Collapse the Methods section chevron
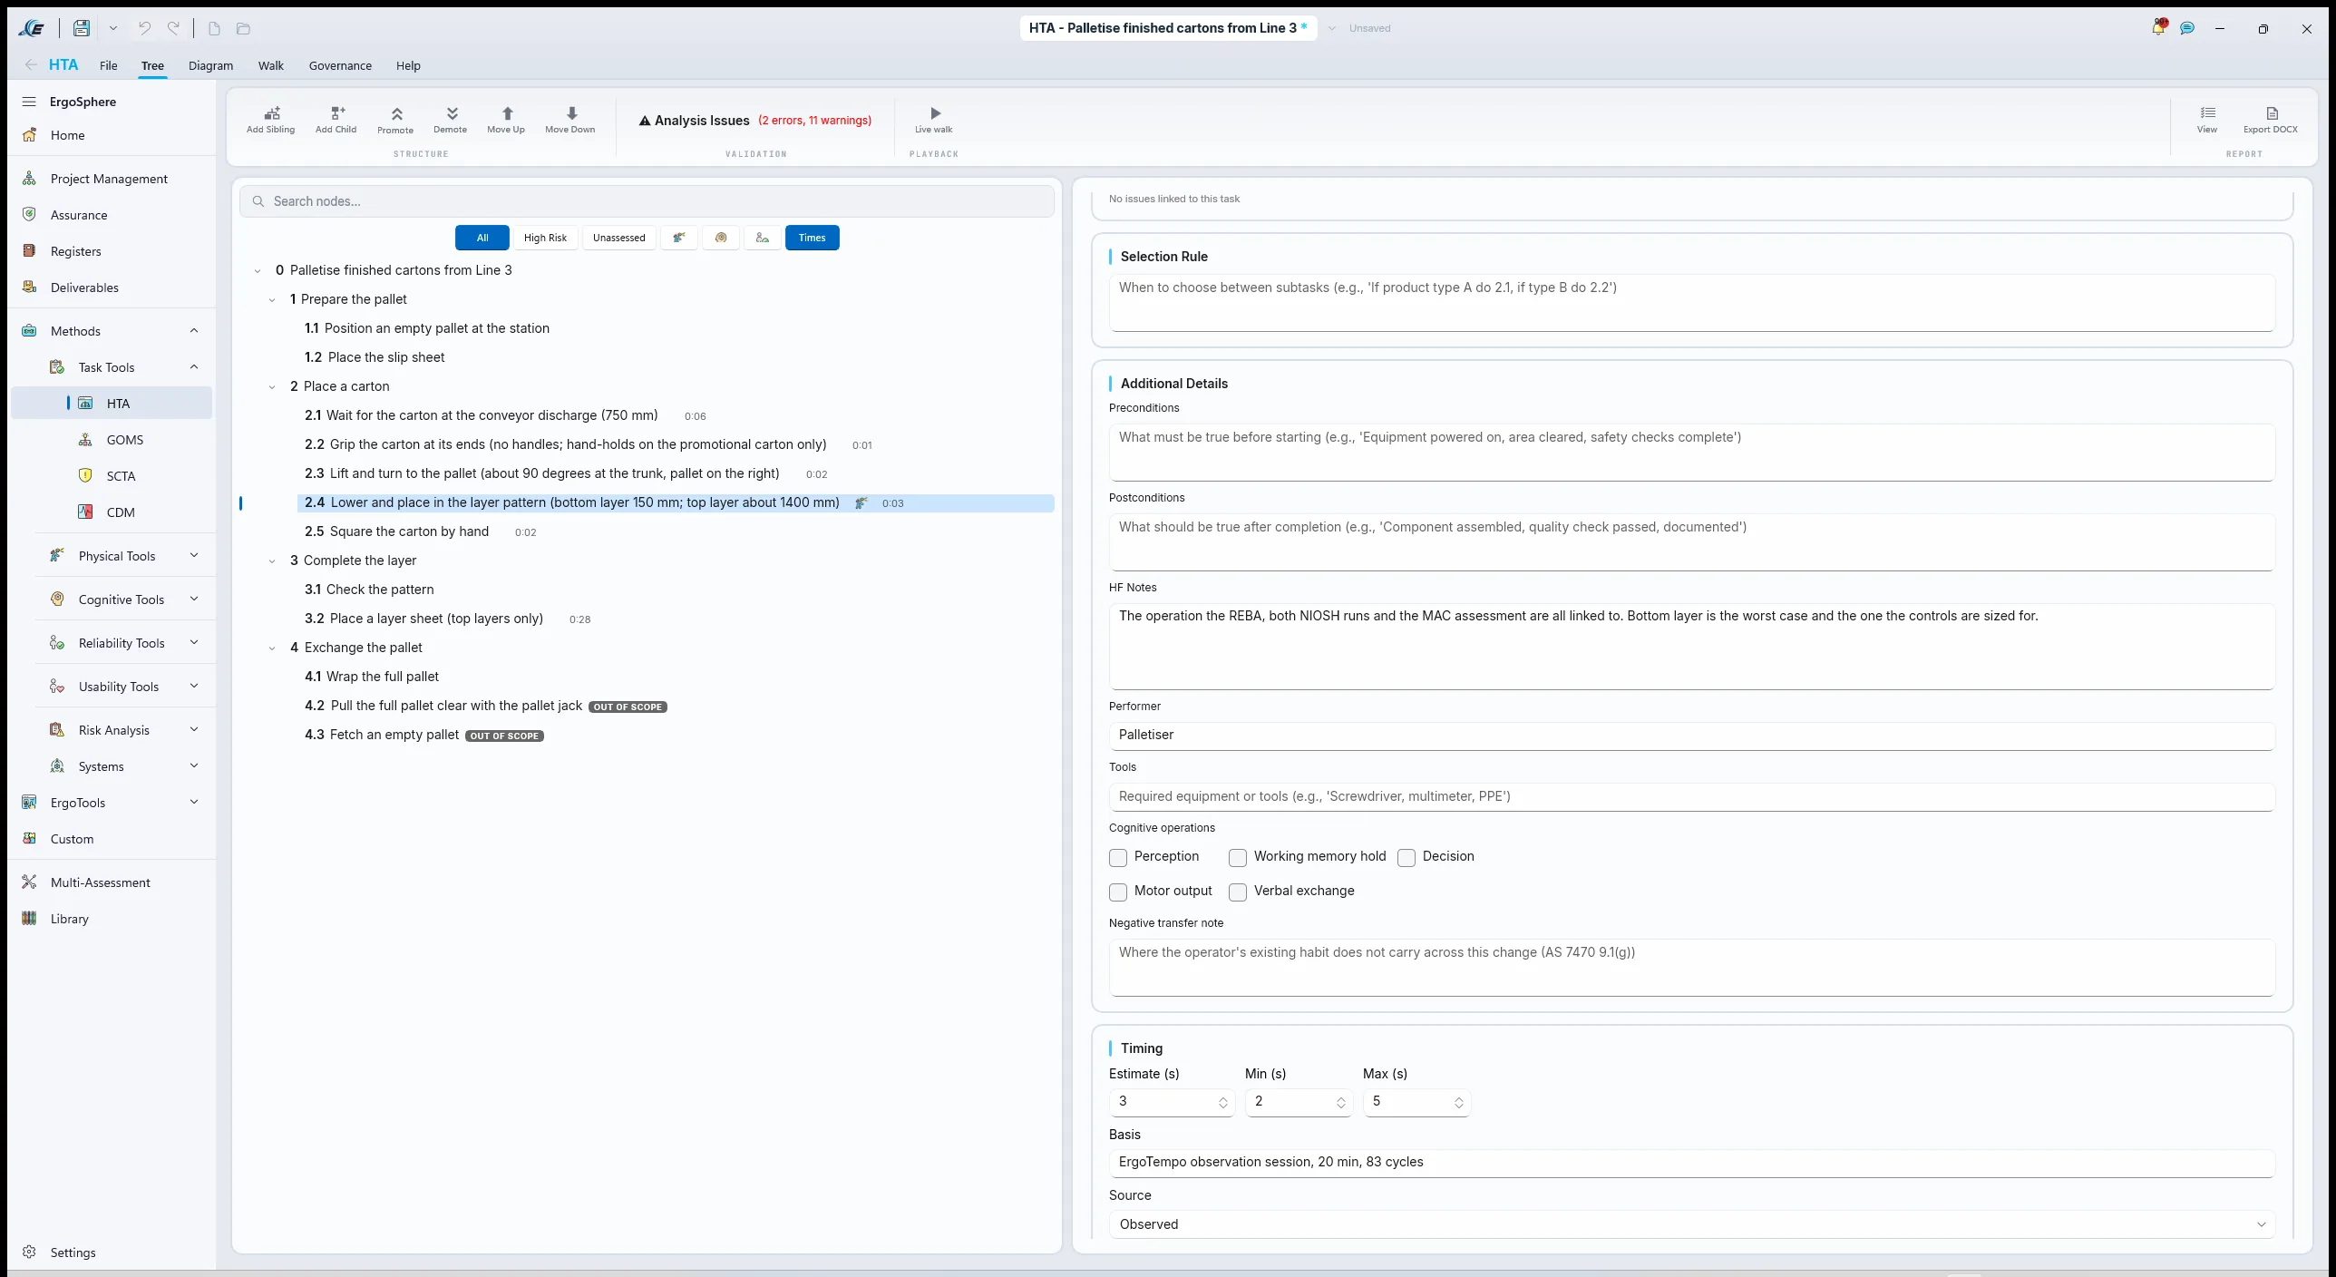 click(194, 331)
